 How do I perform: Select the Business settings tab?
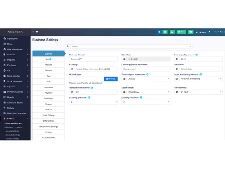coord(49,54)
